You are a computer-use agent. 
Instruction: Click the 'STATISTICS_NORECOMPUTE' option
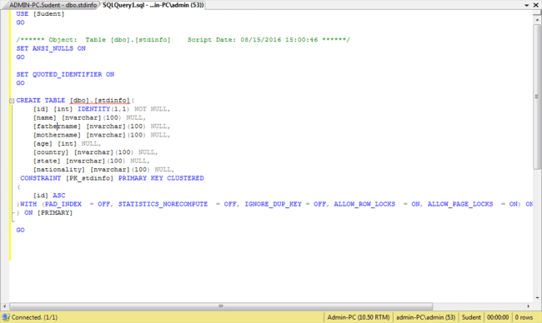tap(163, 204)
